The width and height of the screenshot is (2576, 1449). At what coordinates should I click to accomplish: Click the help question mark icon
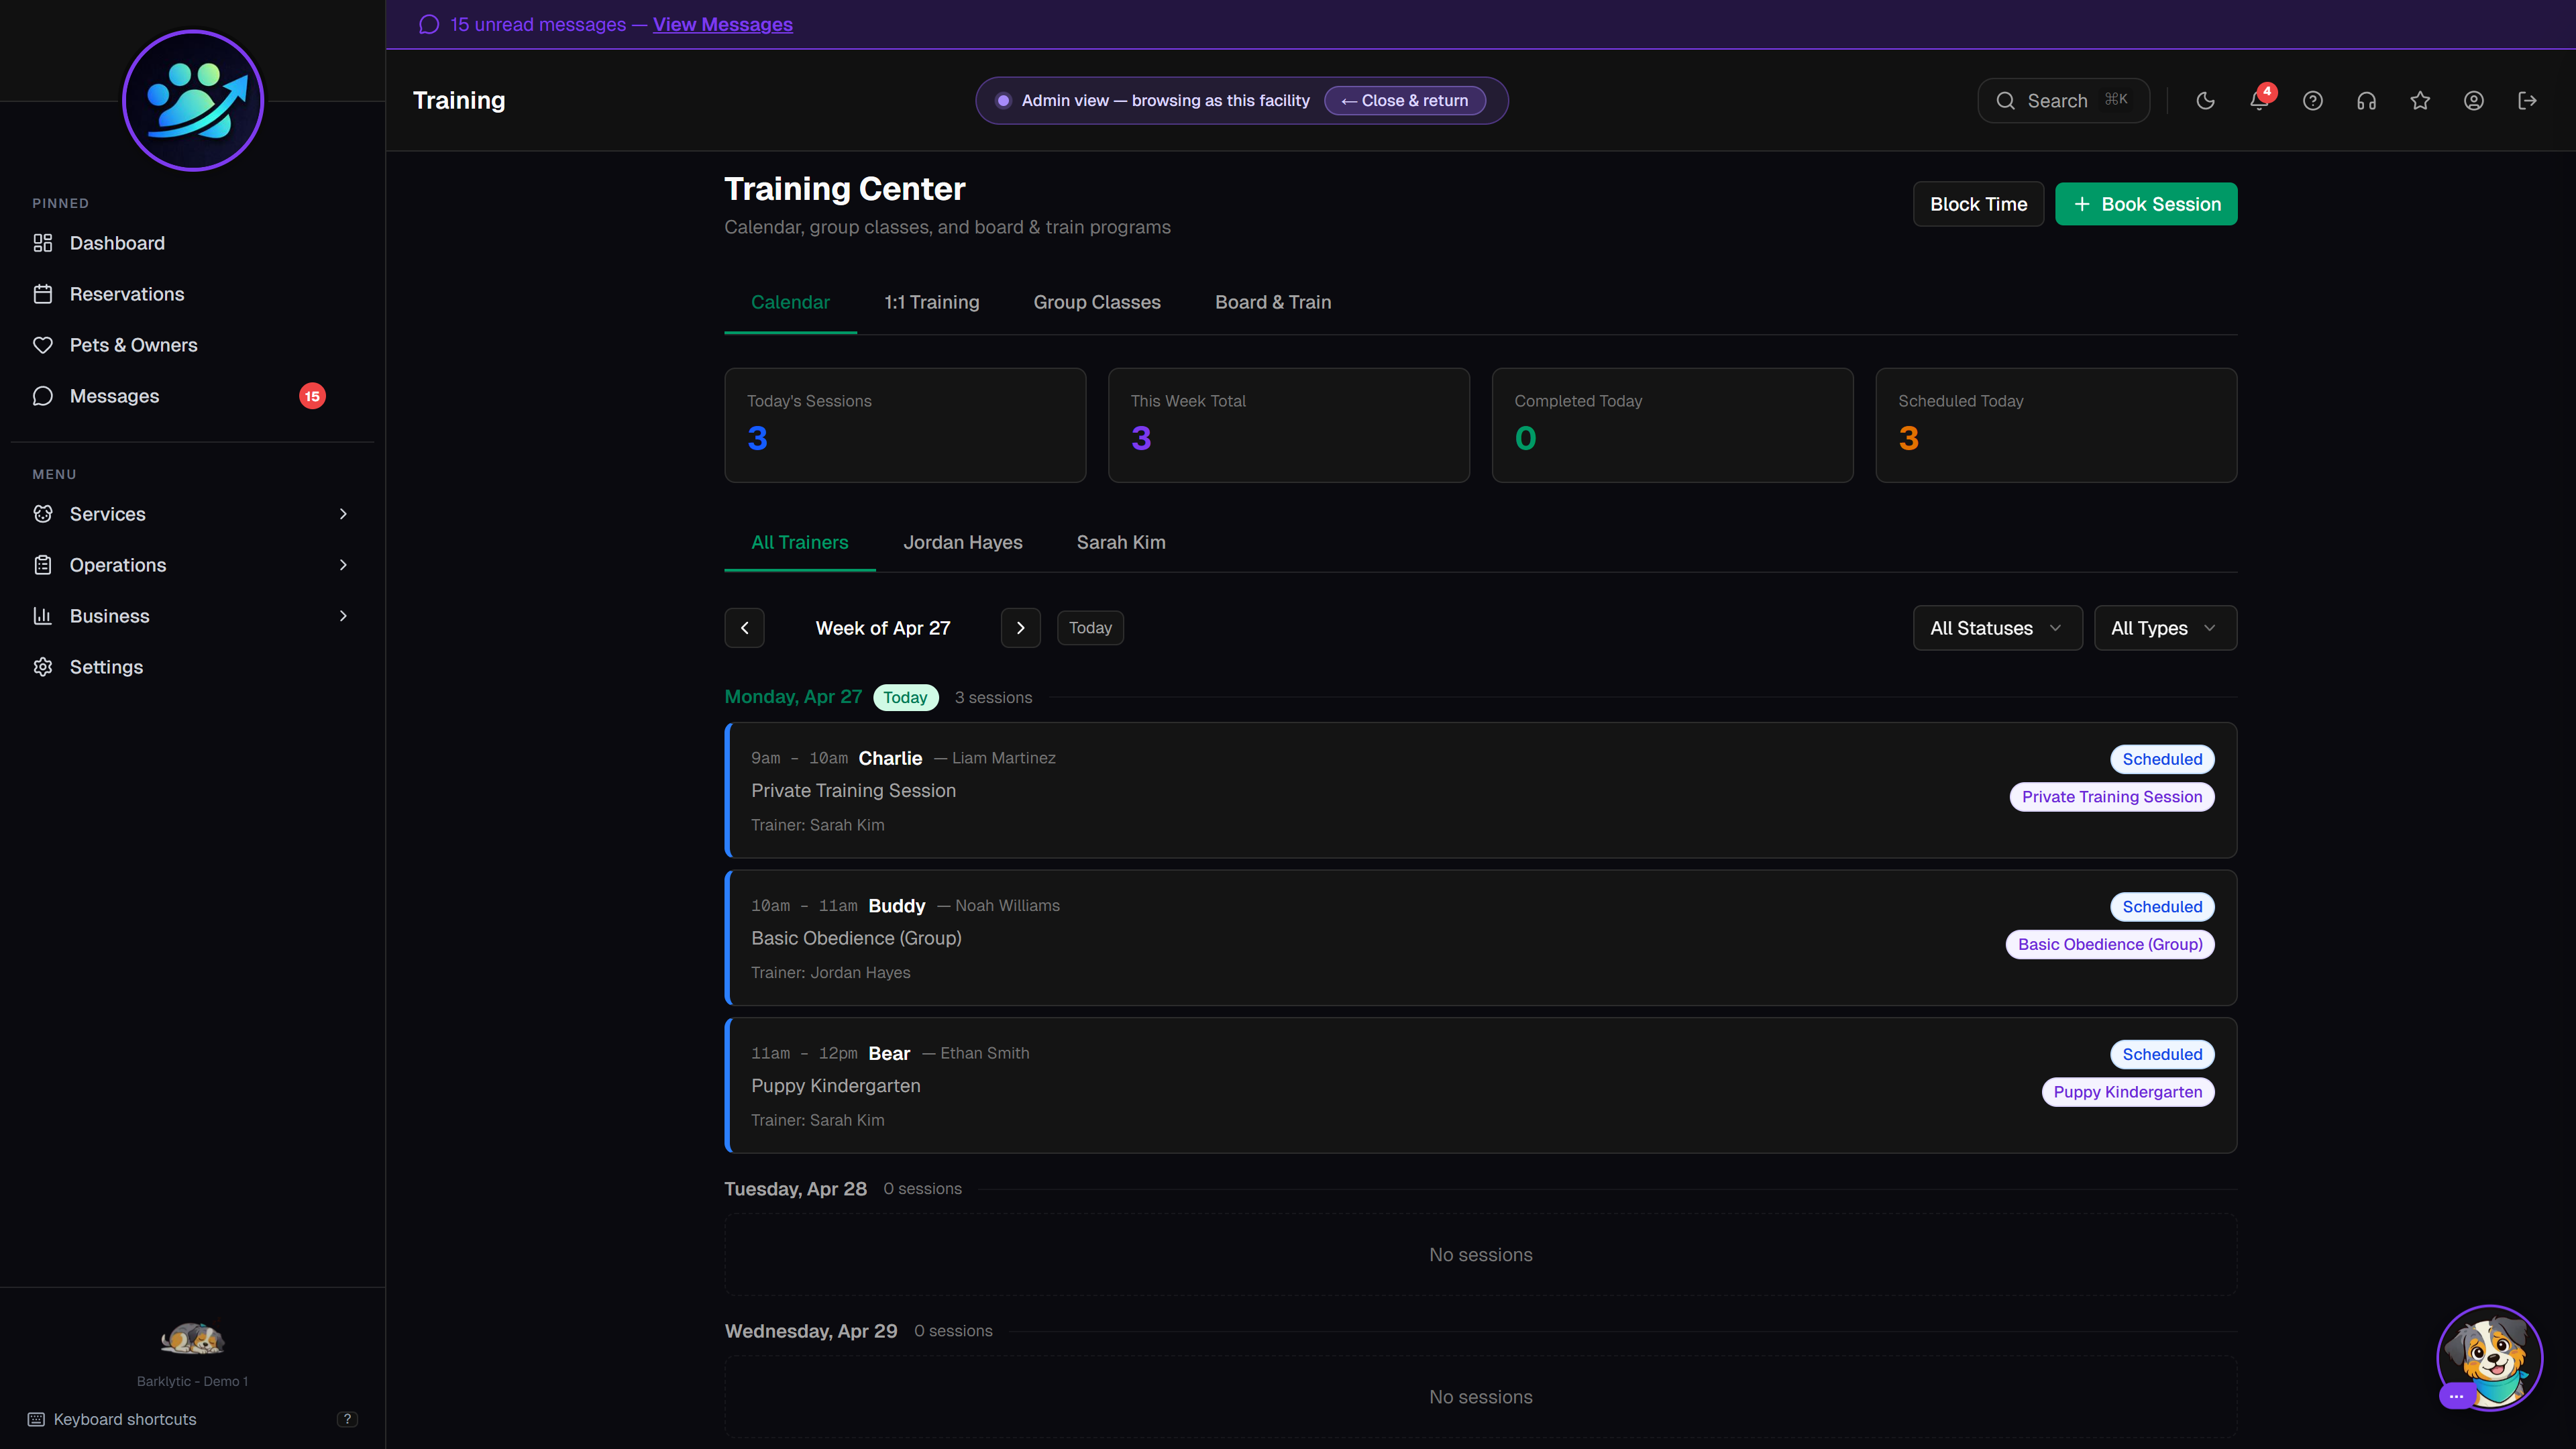click(2312, 101)
